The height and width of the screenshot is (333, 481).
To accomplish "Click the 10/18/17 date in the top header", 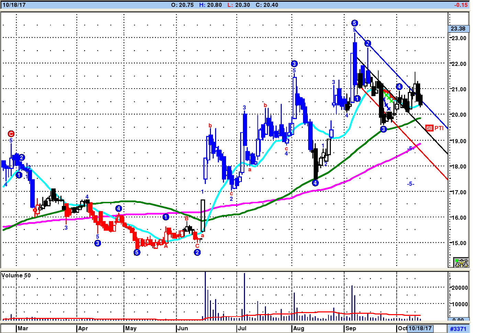I will click(14, 5).
